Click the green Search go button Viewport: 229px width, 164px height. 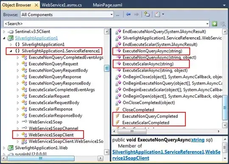pyautogui.click(x=215, y=24)
